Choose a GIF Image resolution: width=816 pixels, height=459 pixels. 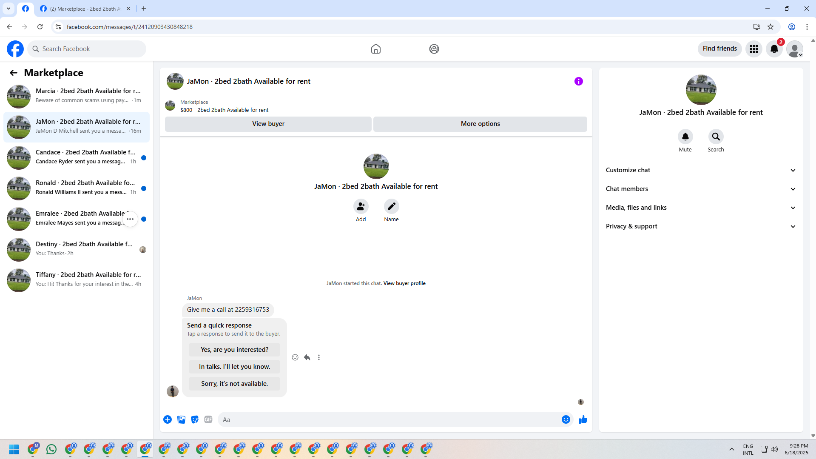click(x=208, y=419)
